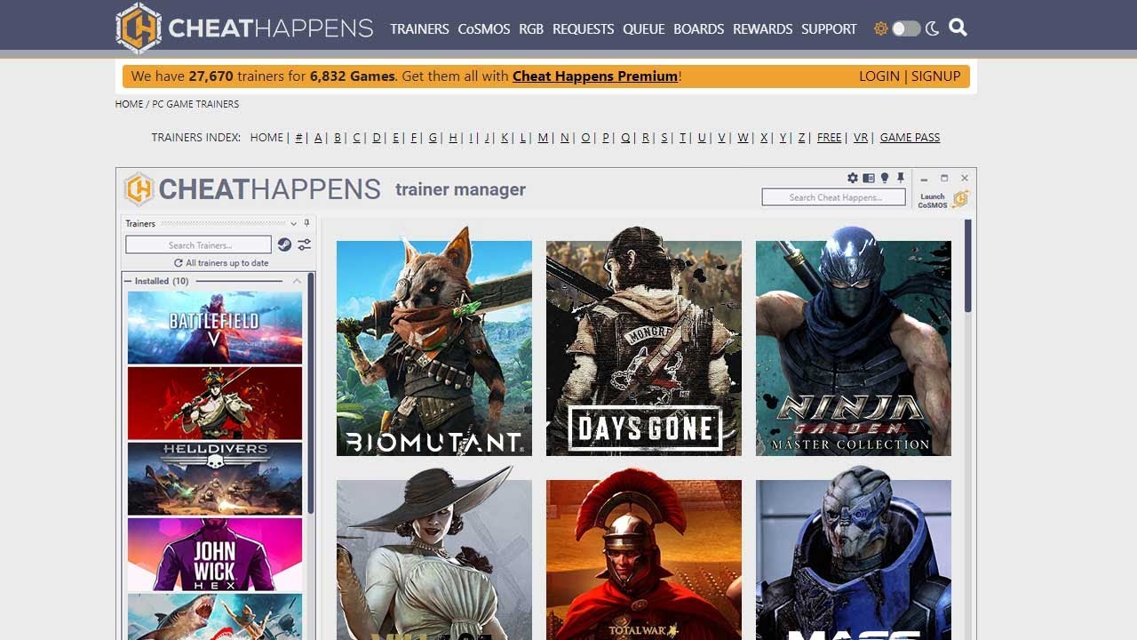Screen dimensions: 1137x640
Task: Click the refresh icon beside All trainers up to date
Action: [179, 263]
